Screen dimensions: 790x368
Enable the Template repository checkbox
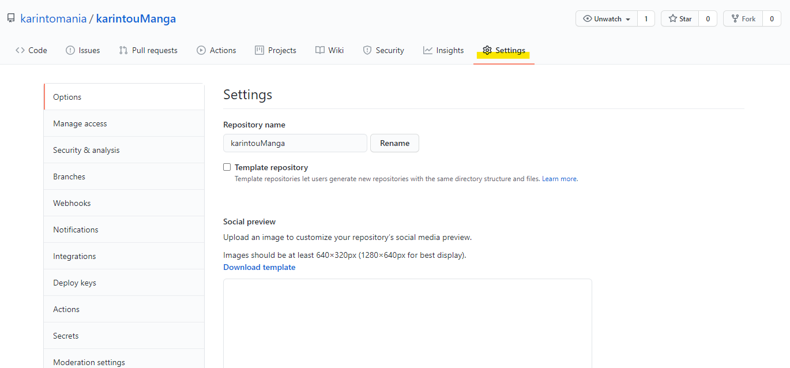coord(227,167)
